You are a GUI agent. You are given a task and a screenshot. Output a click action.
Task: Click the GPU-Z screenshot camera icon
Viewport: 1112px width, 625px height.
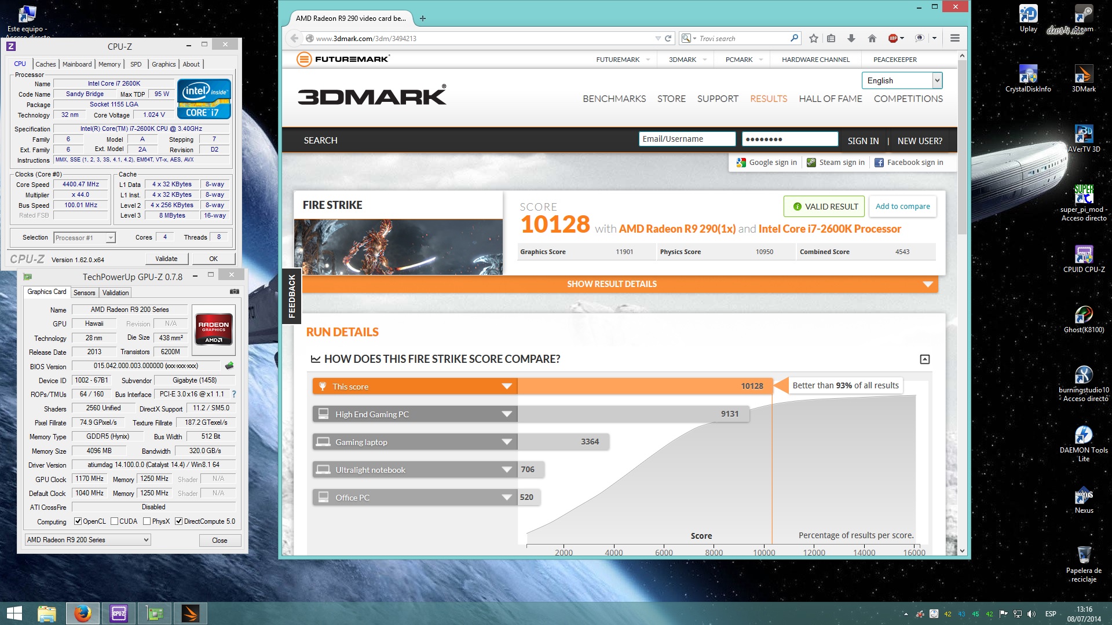(234, 292)
